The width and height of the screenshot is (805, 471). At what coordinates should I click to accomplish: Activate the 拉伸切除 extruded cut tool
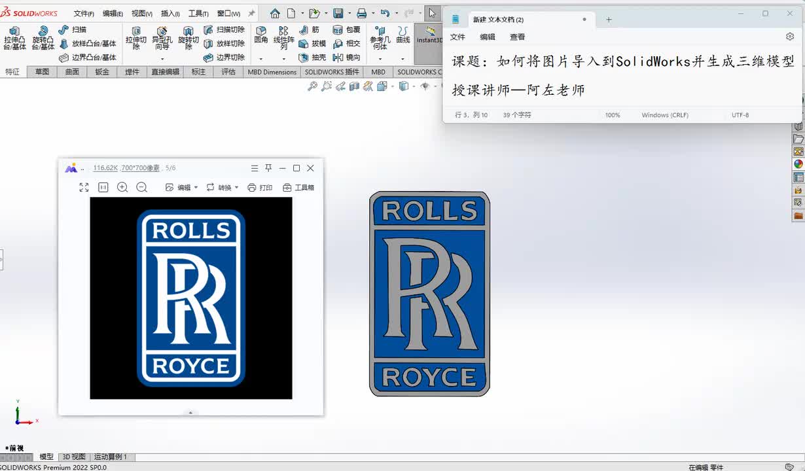[x=136, y=39]
